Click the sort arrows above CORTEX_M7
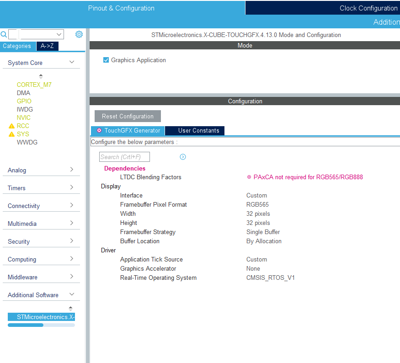This screenshot has width=400, height=363. [x=41, y=76]
